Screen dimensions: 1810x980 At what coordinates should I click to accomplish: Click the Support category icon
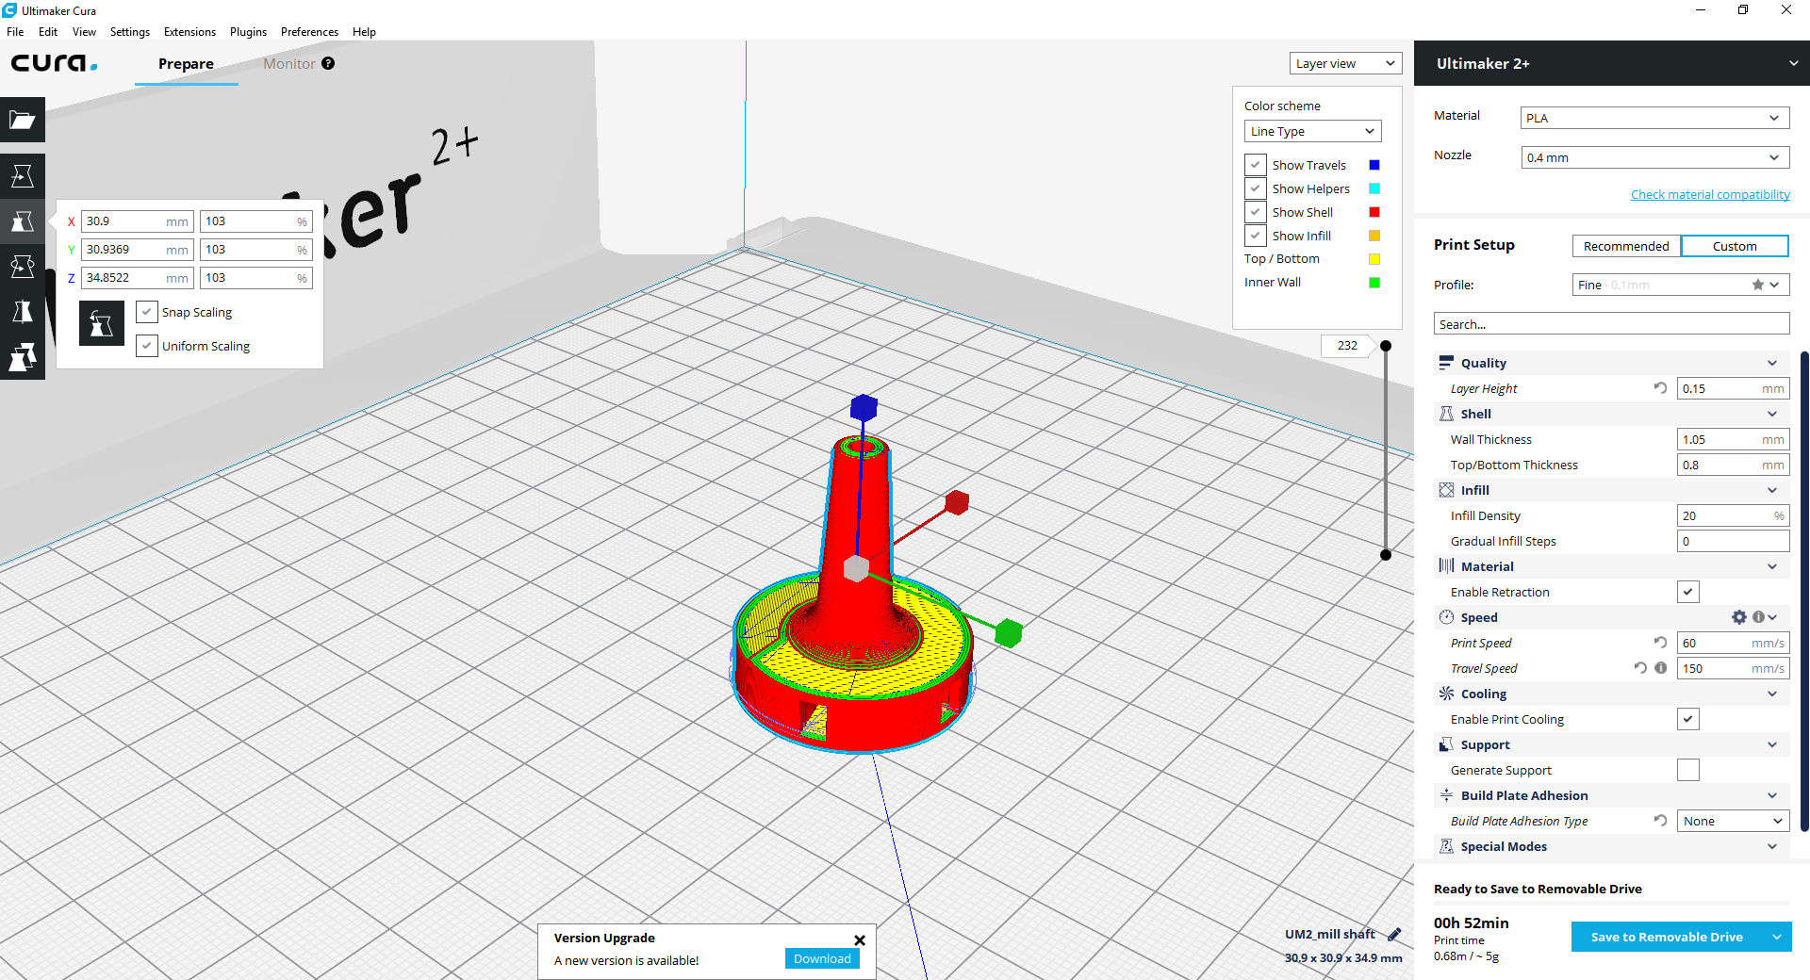pyautogui.click(x=1446, y=744)
